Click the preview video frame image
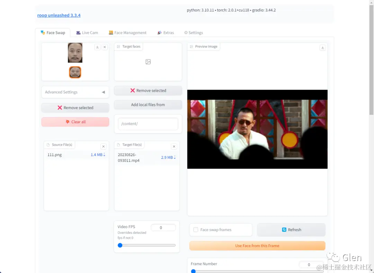 click(257, 129)
